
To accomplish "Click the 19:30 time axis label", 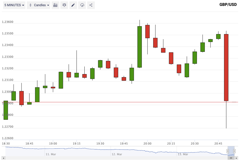I will [x=100, y=144].
